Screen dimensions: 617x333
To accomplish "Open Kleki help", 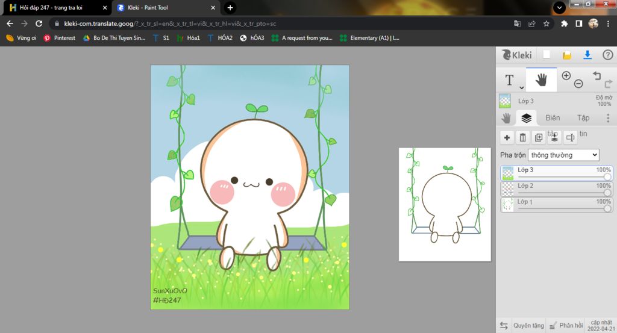I will point(607,55).
